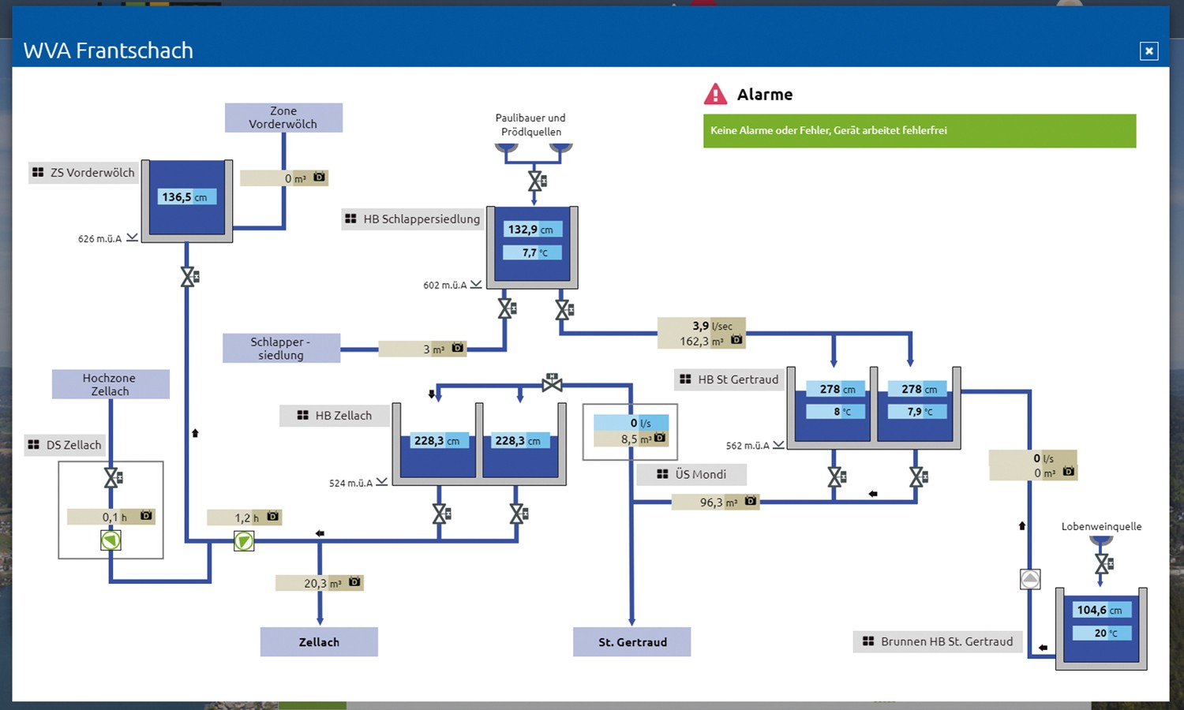Toggle the green pump beside 1,2 h
The width and height of the screenshot is (1184, 710).
(x=244, y=541)
